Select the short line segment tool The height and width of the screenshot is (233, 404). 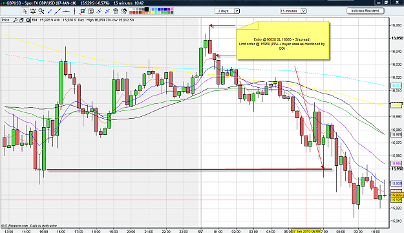pyautogui.click(x=50, y=11)
